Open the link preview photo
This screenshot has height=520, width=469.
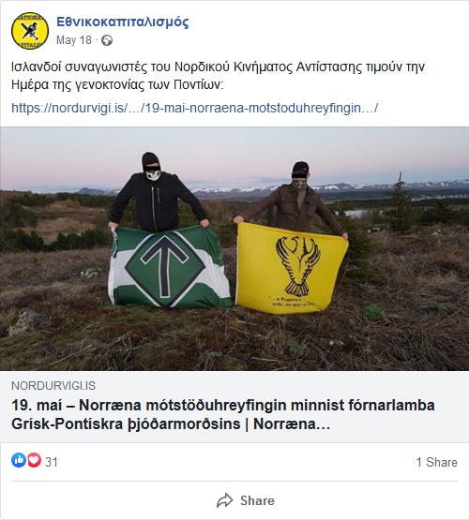click(234, 248)
